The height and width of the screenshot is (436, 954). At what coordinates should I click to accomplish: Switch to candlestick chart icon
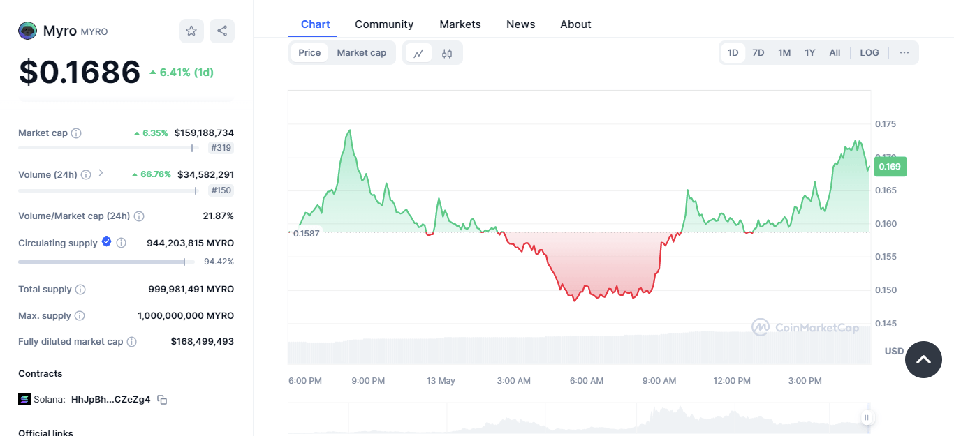[x=447, y=53]
